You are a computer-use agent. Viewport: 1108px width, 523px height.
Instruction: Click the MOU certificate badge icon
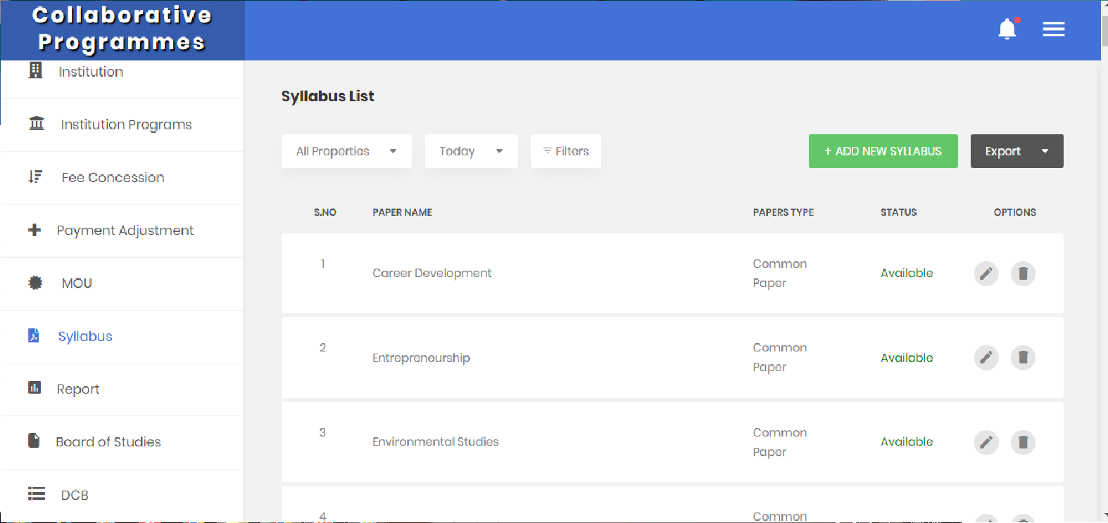click(35, 283)
